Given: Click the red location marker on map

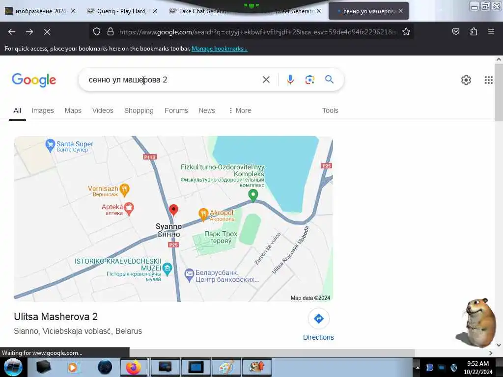Looking at the screenshot, I should [173, 210].
